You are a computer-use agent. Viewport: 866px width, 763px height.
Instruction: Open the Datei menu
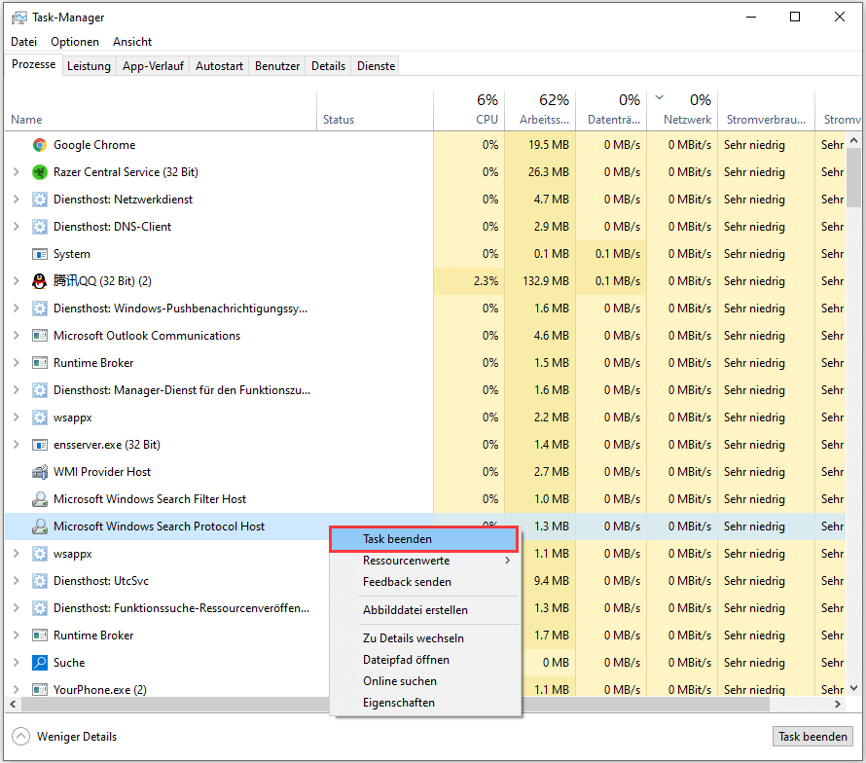coord(23,42)
